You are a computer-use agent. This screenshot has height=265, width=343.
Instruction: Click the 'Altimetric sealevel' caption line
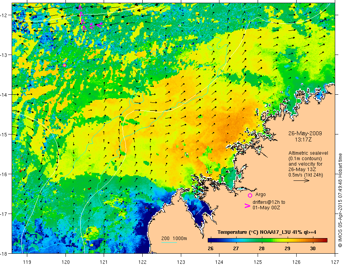(308, 153)
